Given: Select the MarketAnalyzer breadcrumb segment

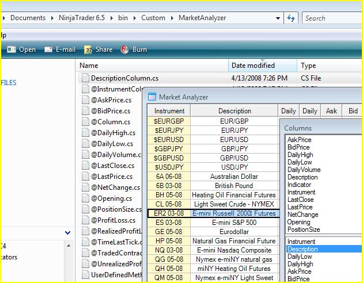Looking at the screenshot, I should (202, 18).
